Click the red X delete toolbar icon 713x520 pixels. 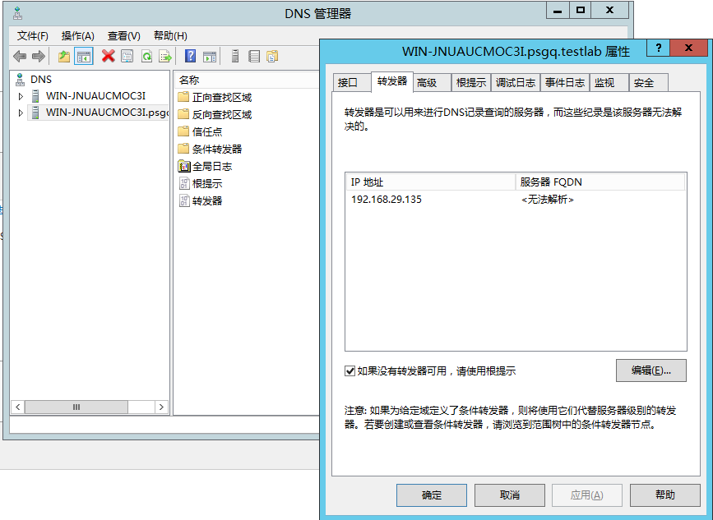pos(108,56)
